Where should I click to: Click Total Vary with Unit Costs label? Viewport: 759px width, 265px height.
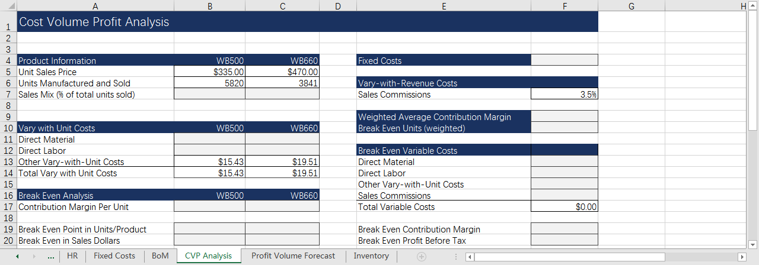(x=68, y=173)
